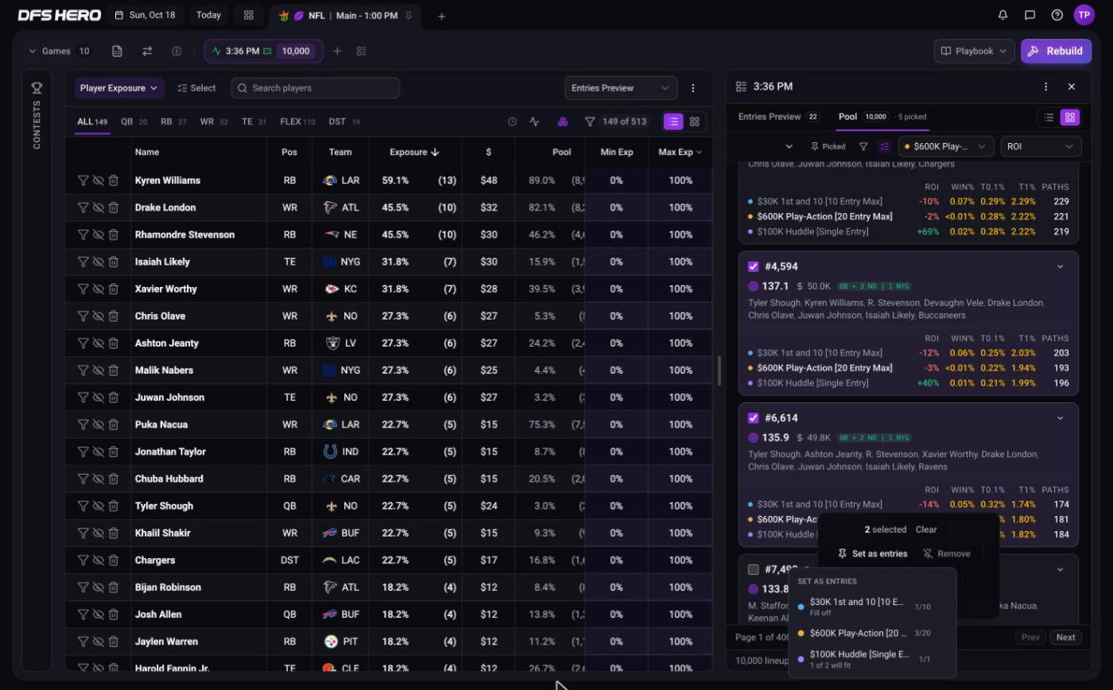Open the help question mark icon
The image size is (1113, 690).
(x=1057, y=15)
